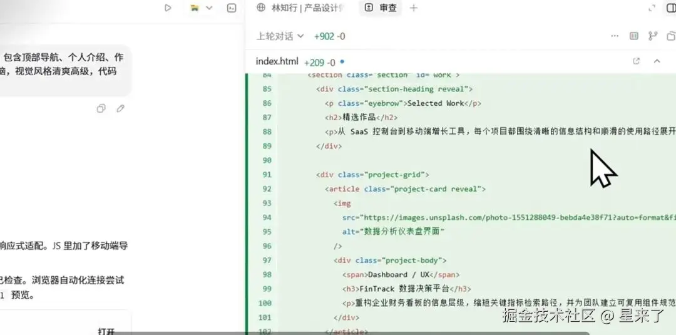Click chat text 视觉风格清爽高级，代码
This screenshot has width=676, height=335.
[x=66, y=71]
